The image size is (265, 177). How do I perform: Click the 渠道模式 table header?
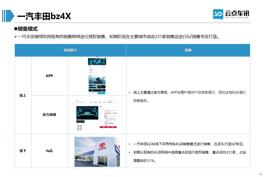pyautogui.click(x=70, y=50)
